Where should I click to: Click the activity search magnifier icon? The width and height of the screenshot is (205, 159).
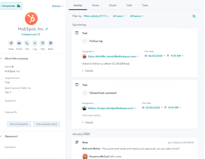[x=194, y=16]
